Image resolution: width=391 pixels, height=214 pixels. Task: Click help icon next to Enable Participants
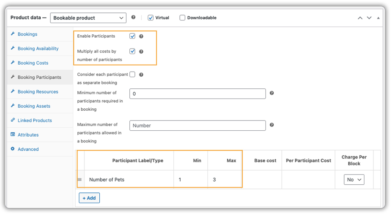(141, 36)
